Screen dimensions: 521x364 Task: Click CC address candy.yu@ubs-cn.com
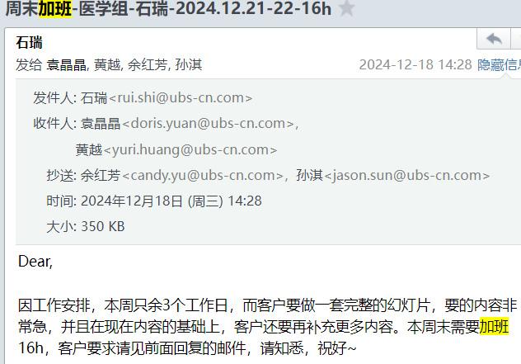[203, 175]
